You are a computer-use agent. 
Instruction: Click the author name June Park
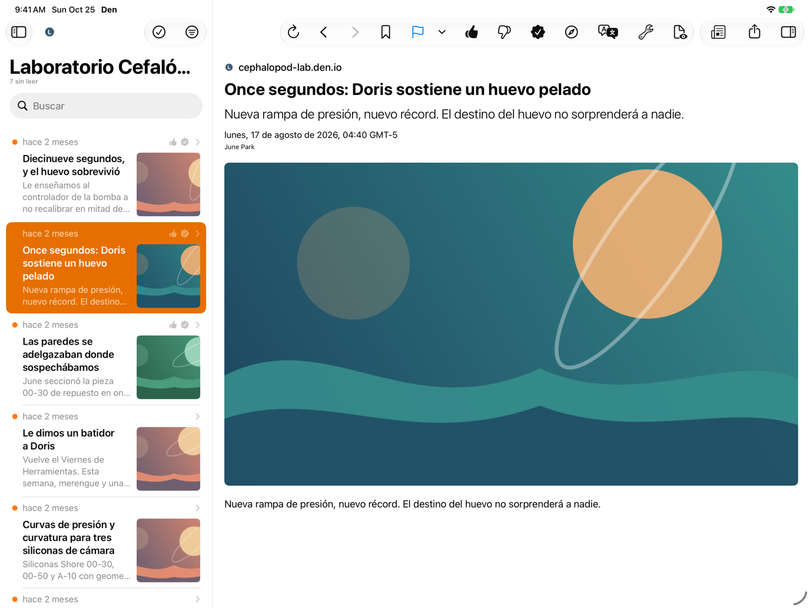pyautogui.click(x=239, y=147)
